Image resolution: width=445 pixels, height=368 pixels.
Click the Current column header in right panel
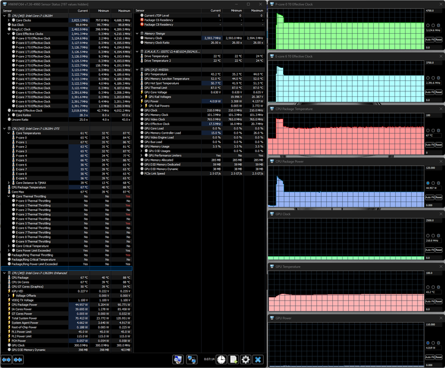[215, 10]
